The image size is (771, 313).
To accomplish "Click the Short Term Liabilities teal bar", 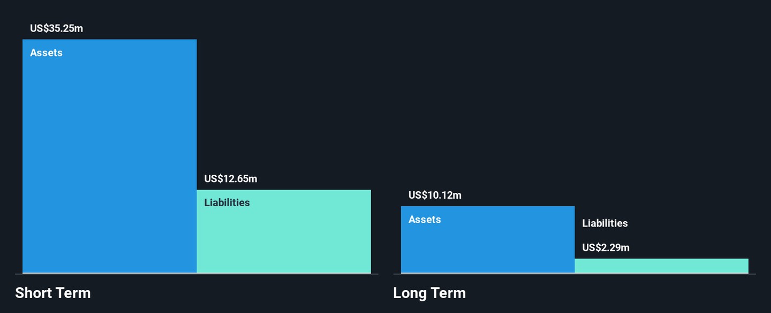I will point(284,231).
